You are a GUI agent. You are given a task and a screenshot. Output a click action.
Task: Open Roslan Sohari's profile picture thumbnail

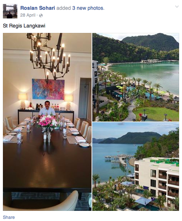(10, 11)
